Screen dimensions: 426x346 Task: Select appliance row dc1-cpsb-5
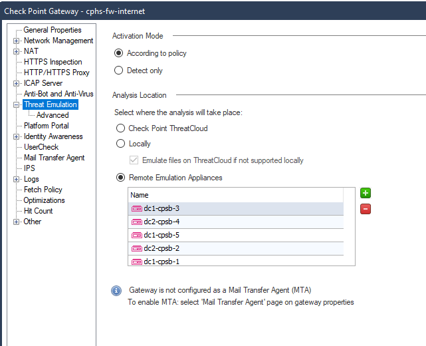pyautogui.click(x=236, y=236)
